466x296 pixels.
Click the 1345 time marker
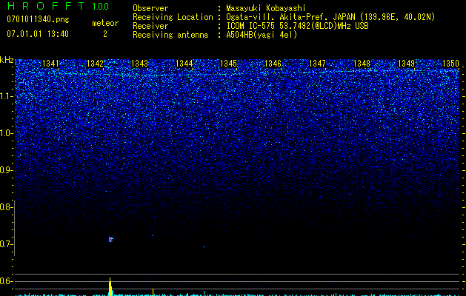point(228,64)
